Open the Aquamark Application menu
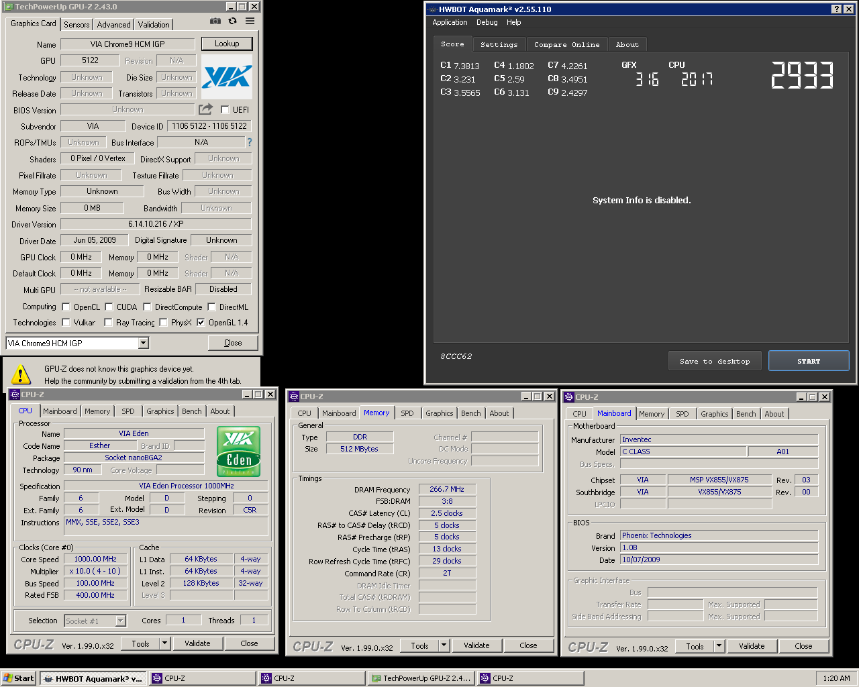The height and width of the screenshot is (687, 859). (x=450, y=22)
